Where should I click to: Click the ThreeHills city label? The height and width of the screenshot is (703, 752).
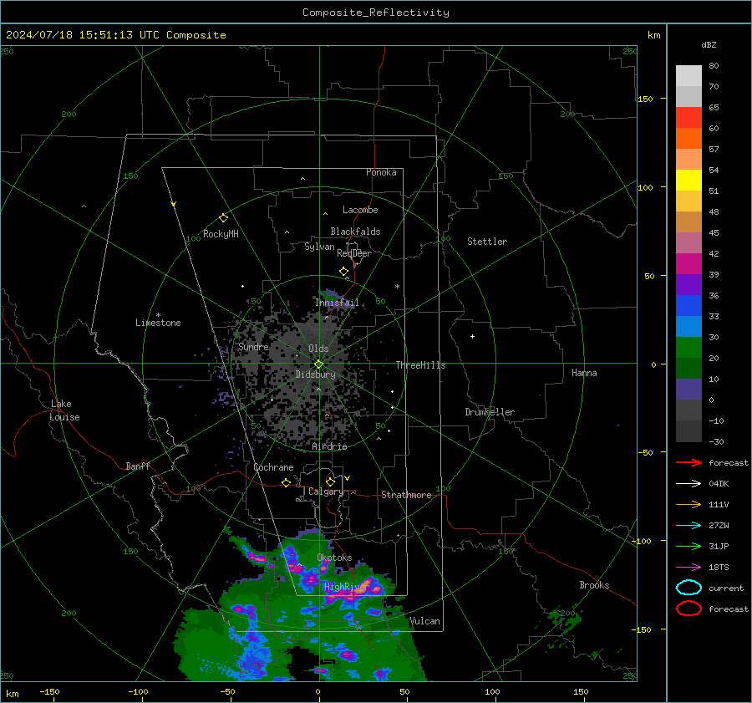click(420, 365)
